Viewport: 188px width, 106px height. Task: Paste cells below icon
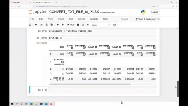click(52, 25)
